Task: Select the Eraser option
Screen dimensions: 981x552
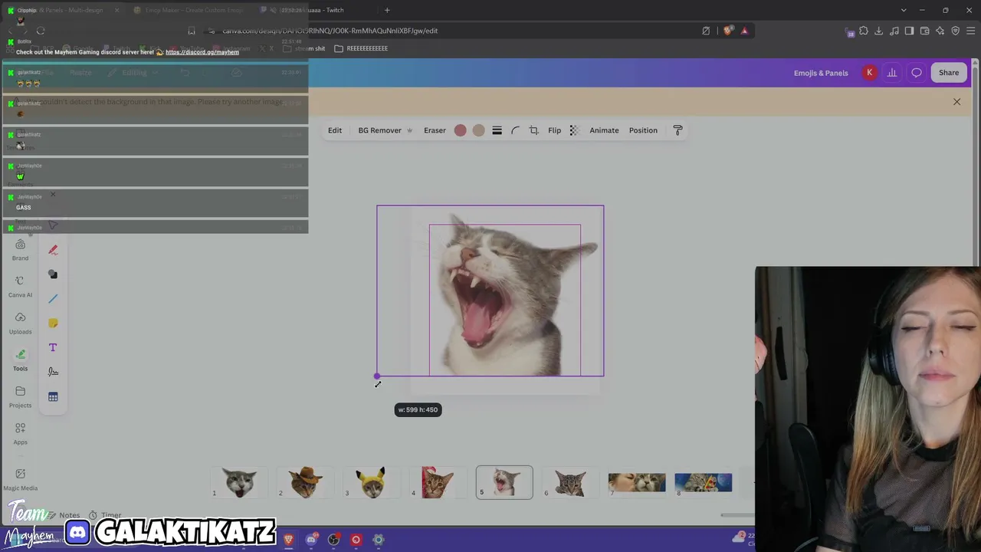Action: coord(435,130)
